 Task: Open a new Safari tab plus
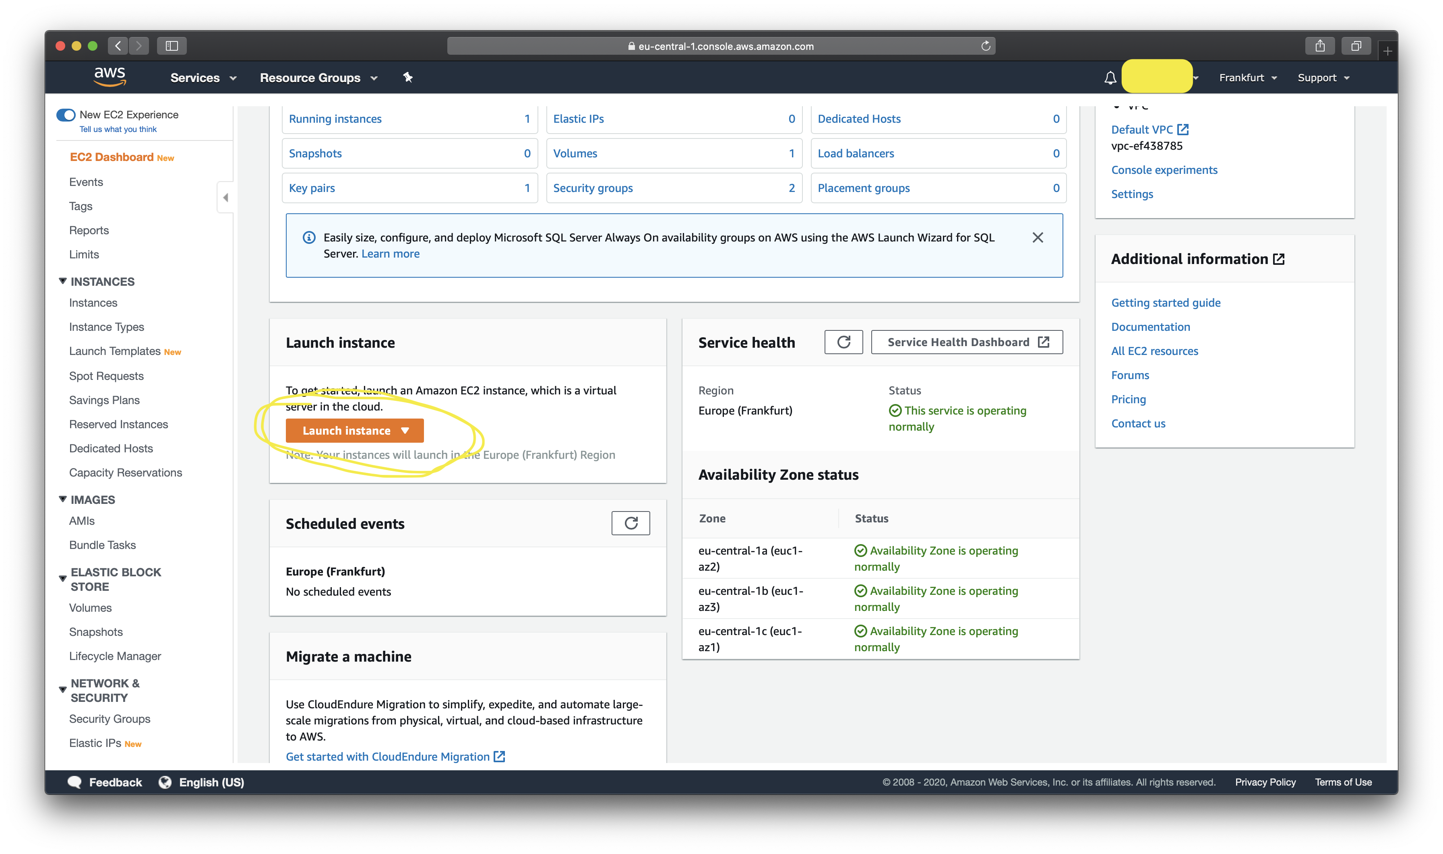tap(1388, 51)
